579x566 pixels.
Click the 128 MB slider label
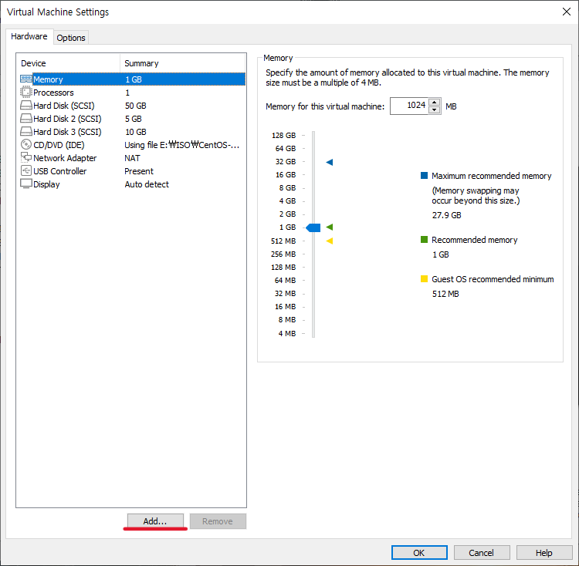pyautogui.click(x=283, y=267)
